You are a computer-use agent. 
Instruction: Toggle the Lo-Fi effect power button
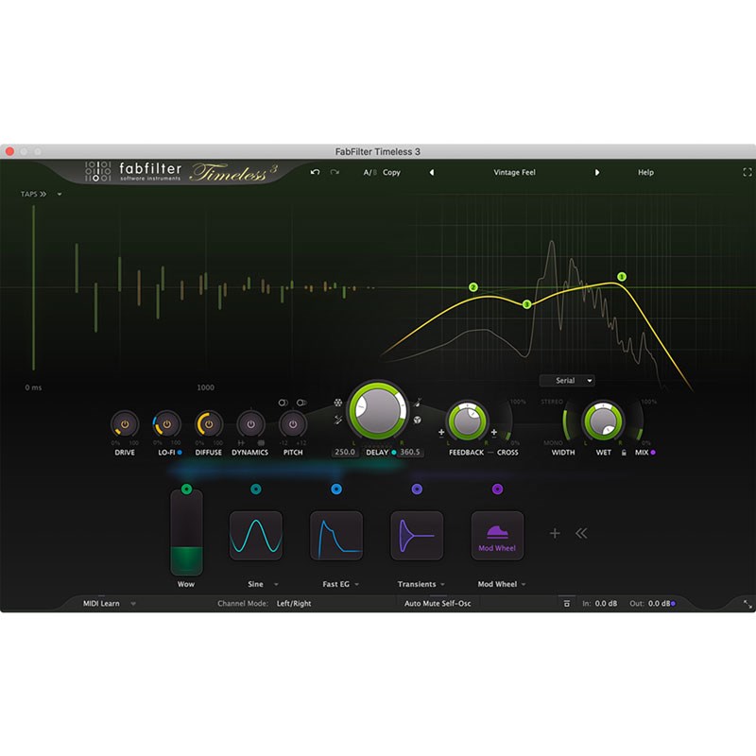(x=166, y=423)
